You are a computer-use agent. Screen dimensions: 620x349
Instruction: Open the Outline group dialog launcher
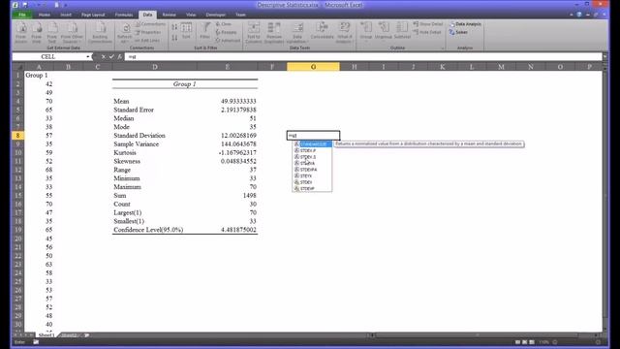tap(443, 48)
